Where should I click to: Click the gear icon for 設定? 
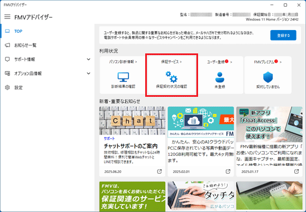coord(7,87)
